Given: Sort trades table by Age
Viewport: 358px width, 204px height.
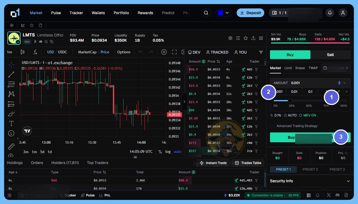Looking at the screenshot, I should click(13, 172).
